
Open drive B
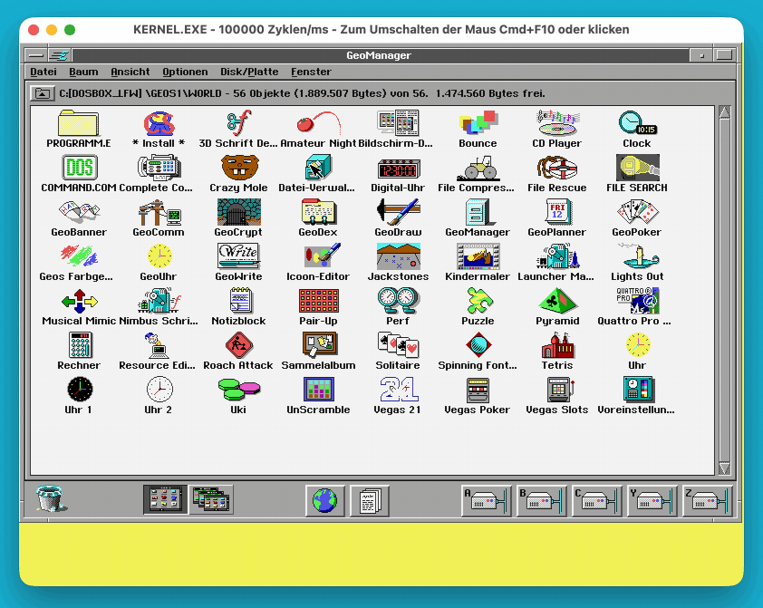click(x=542, y=500)
